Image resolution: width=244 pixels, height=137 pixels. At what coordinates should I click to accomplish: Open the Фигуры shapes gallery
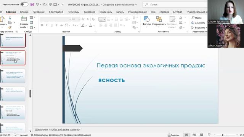tap(146, 22)
